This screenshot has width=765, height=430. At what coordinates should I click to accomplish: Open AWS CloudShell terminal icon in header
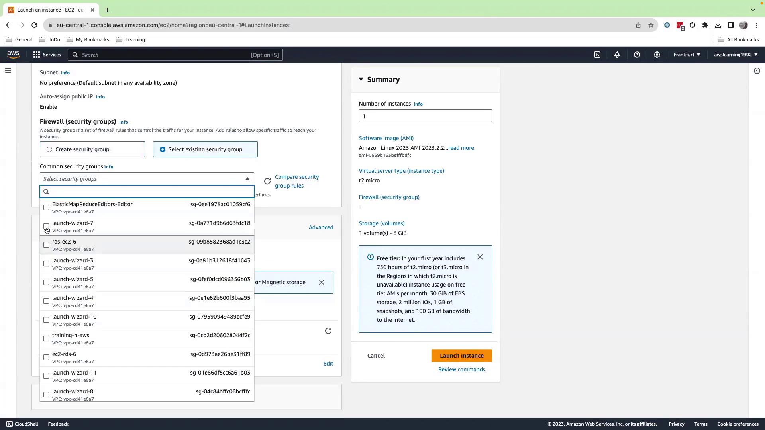597,55
